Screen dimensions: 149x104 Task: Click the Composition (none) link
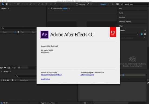65,9
